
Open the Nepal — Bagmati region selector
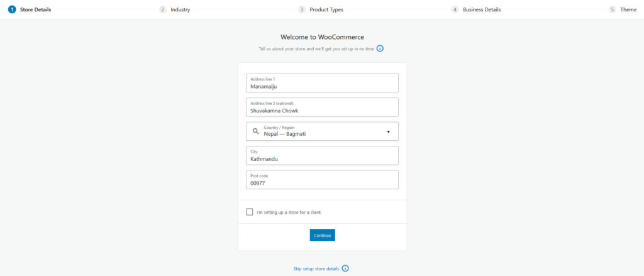[322, 131]
